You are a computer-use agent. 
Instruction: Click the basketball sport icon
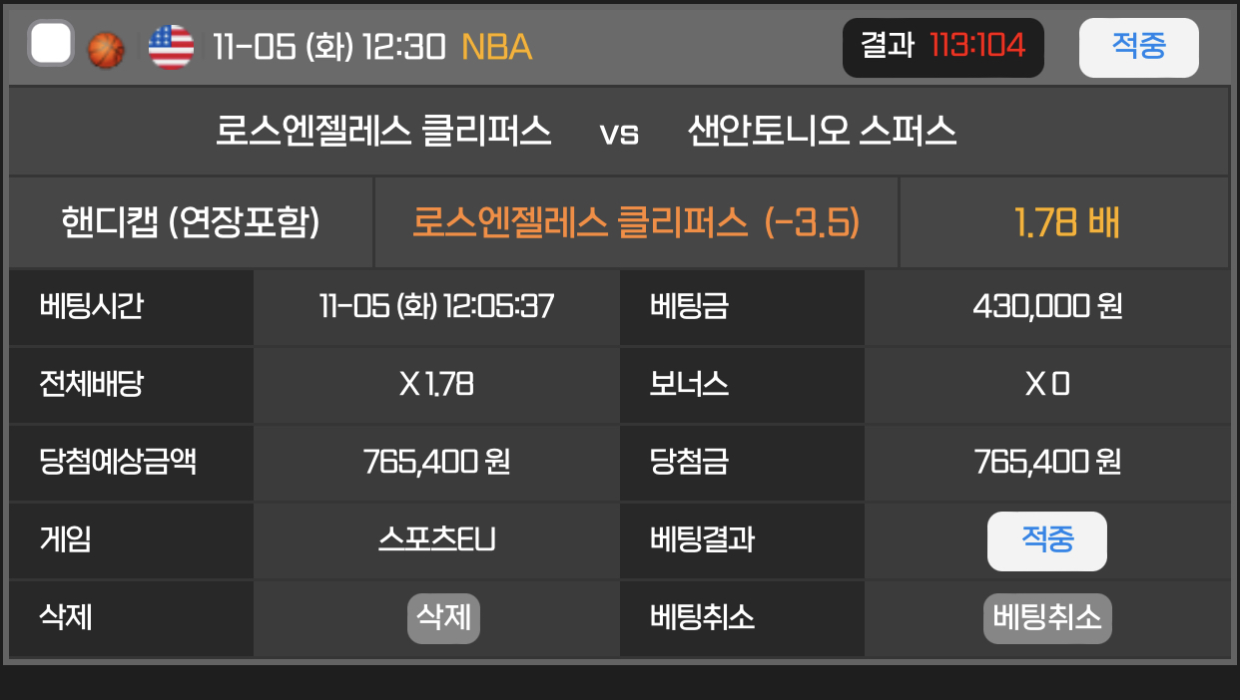coord(106,49)
